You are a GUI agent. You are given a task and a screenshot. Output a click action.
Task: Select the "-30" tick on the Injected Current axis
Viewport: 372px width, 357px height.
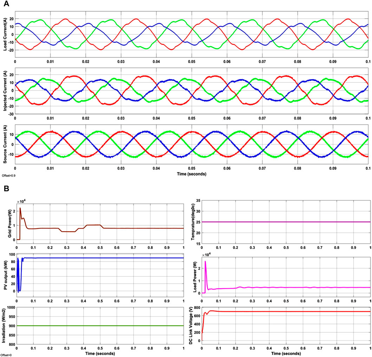[x=11, y=114]
